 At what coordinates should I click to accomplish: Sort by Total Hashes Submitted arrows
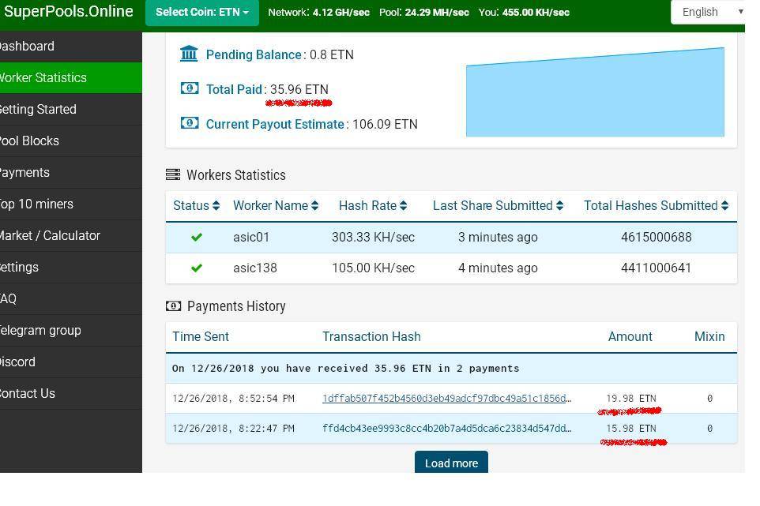pos(724,206)
